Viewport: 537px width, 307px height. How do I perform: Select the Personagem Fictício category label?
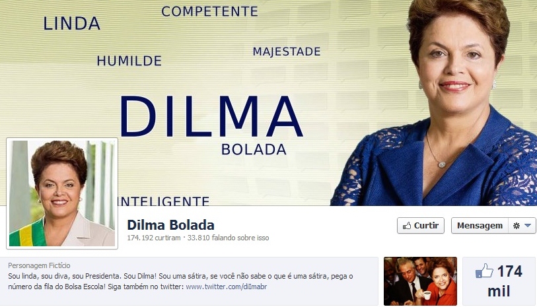point(39,265)
